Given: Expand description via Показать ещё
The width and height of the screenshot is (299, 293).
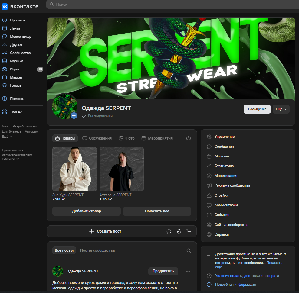Looking at the screenshot, I should 274,263.
